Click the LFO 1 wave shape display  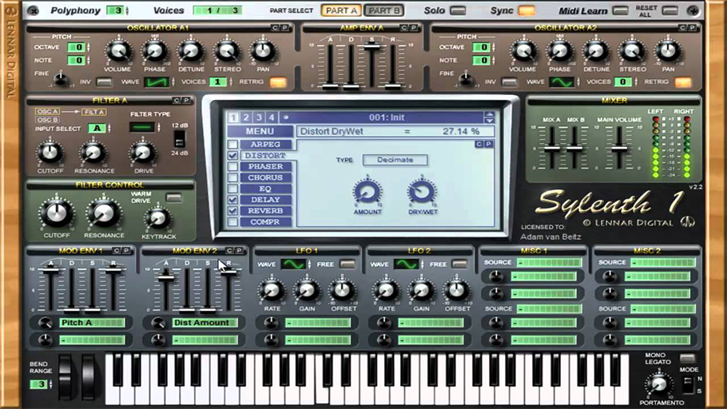[294, 264]
